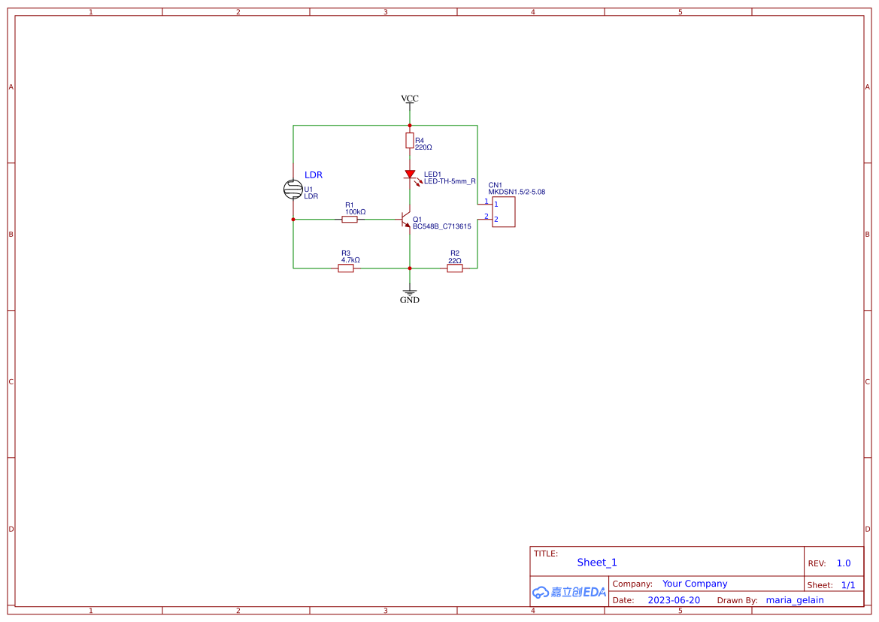Click the 嘉立创EDA logo in the title block
Screen dimensions: 879x622
[x=568, y=593]
